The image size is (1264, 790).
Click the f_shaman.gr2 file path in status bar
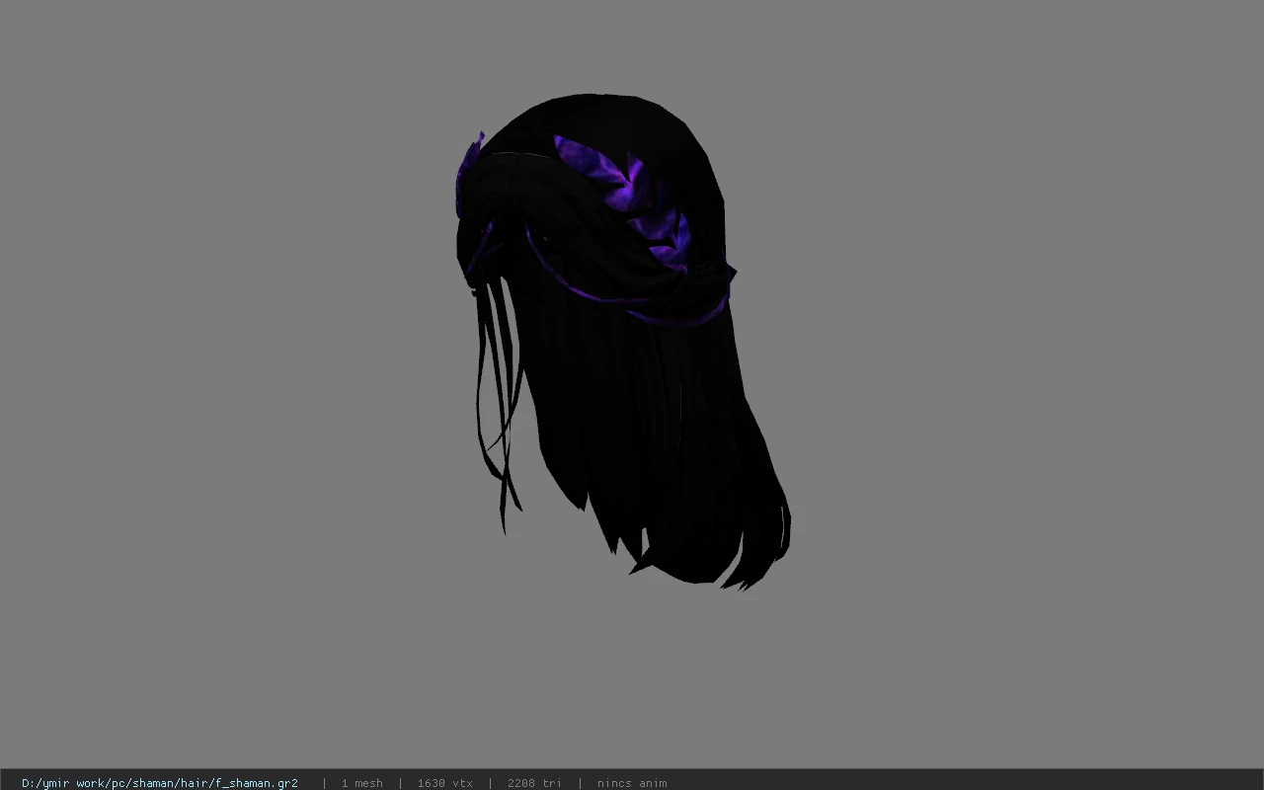[160, 783]
